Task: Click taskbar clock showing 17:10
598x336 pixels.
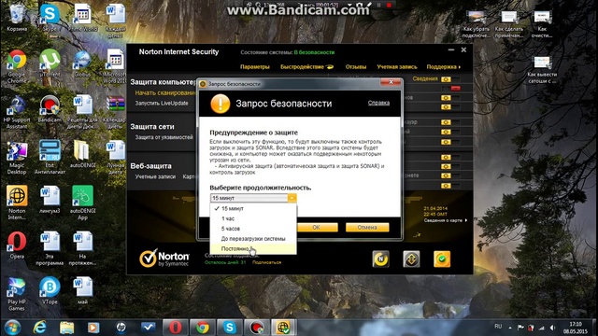Action: pyautogui.click(x=576, y=328)
